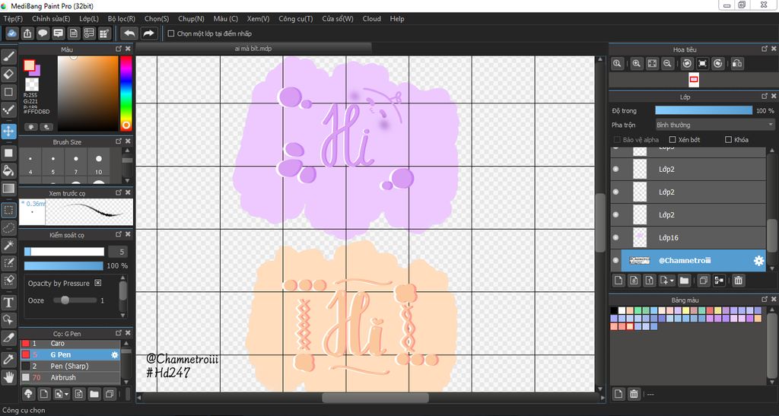The height and width of the screenshot is (416, 779).
Task: Select the rectangular Select tool
Action: [x=8, y=210]
